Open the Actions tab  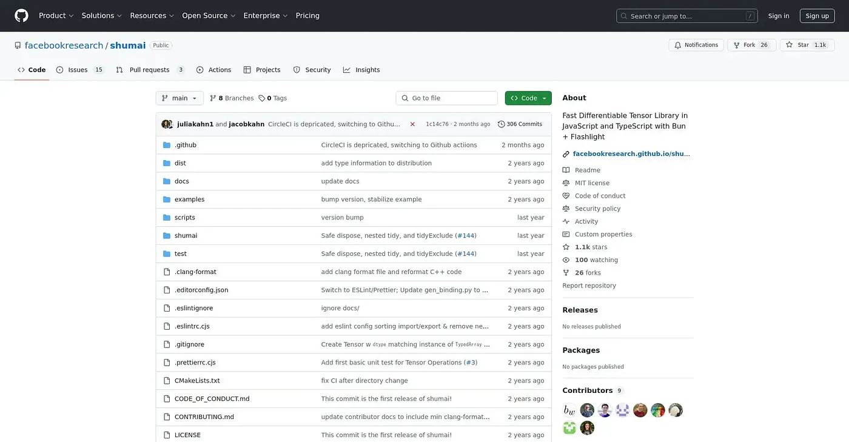(213, 70)
